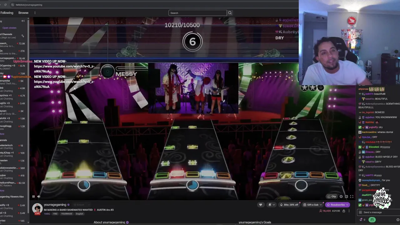Open channel with 72.9K viewers in sidebar
The image size is (400, 225).
13,45
